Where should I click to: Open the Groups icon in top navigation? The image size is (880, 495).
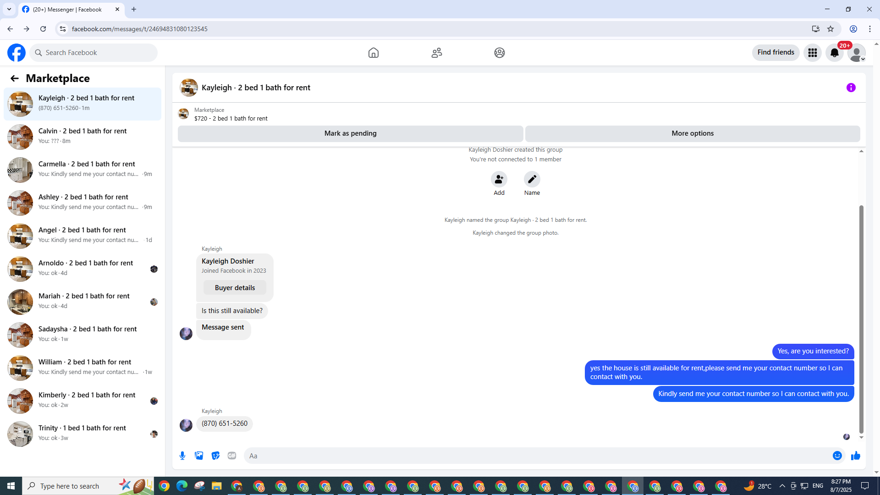click(x=500, y=53)
